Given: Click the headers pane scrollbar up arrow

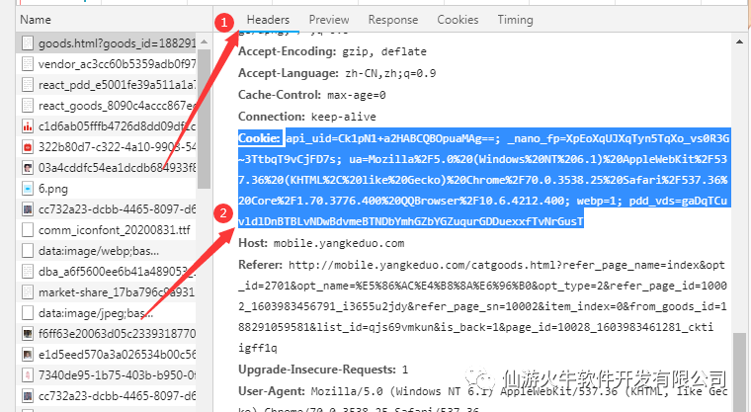Looking at the screenshot, I should point(739,42).
